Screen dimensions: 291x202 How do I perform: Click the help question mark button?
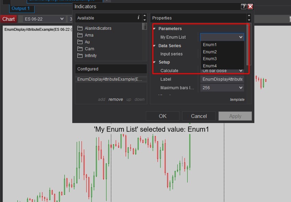click(243, 6)
